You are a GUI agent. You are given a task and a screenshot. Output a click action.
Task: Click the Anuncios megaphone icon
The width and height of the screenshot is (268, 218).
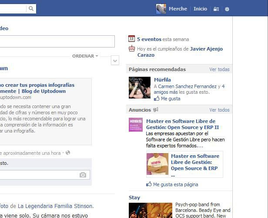(156, 109)
